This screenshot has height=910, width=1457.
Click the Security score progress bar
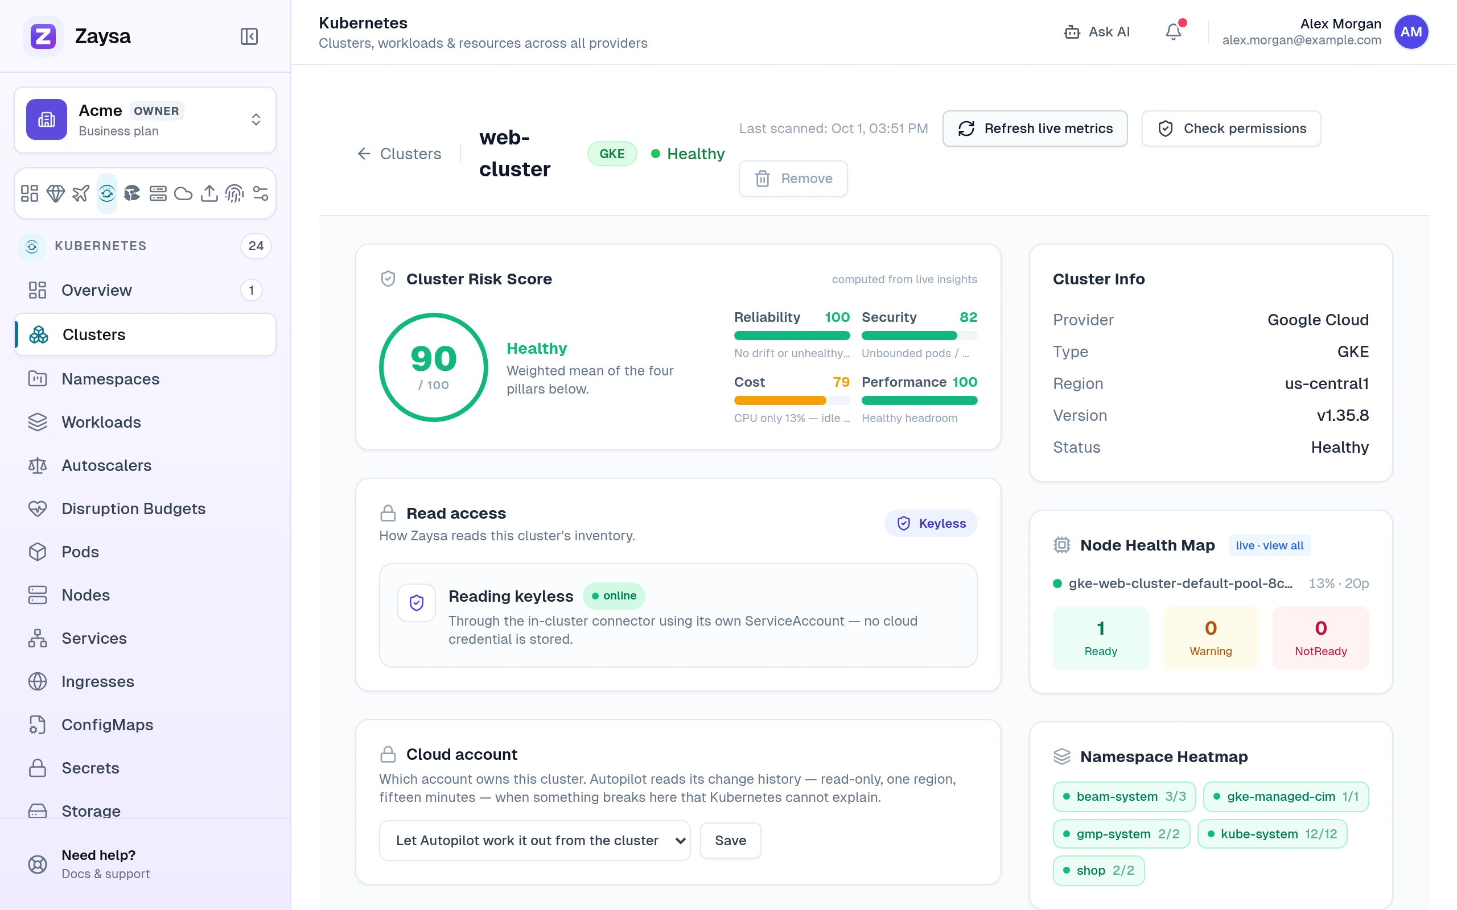point(919,336)
